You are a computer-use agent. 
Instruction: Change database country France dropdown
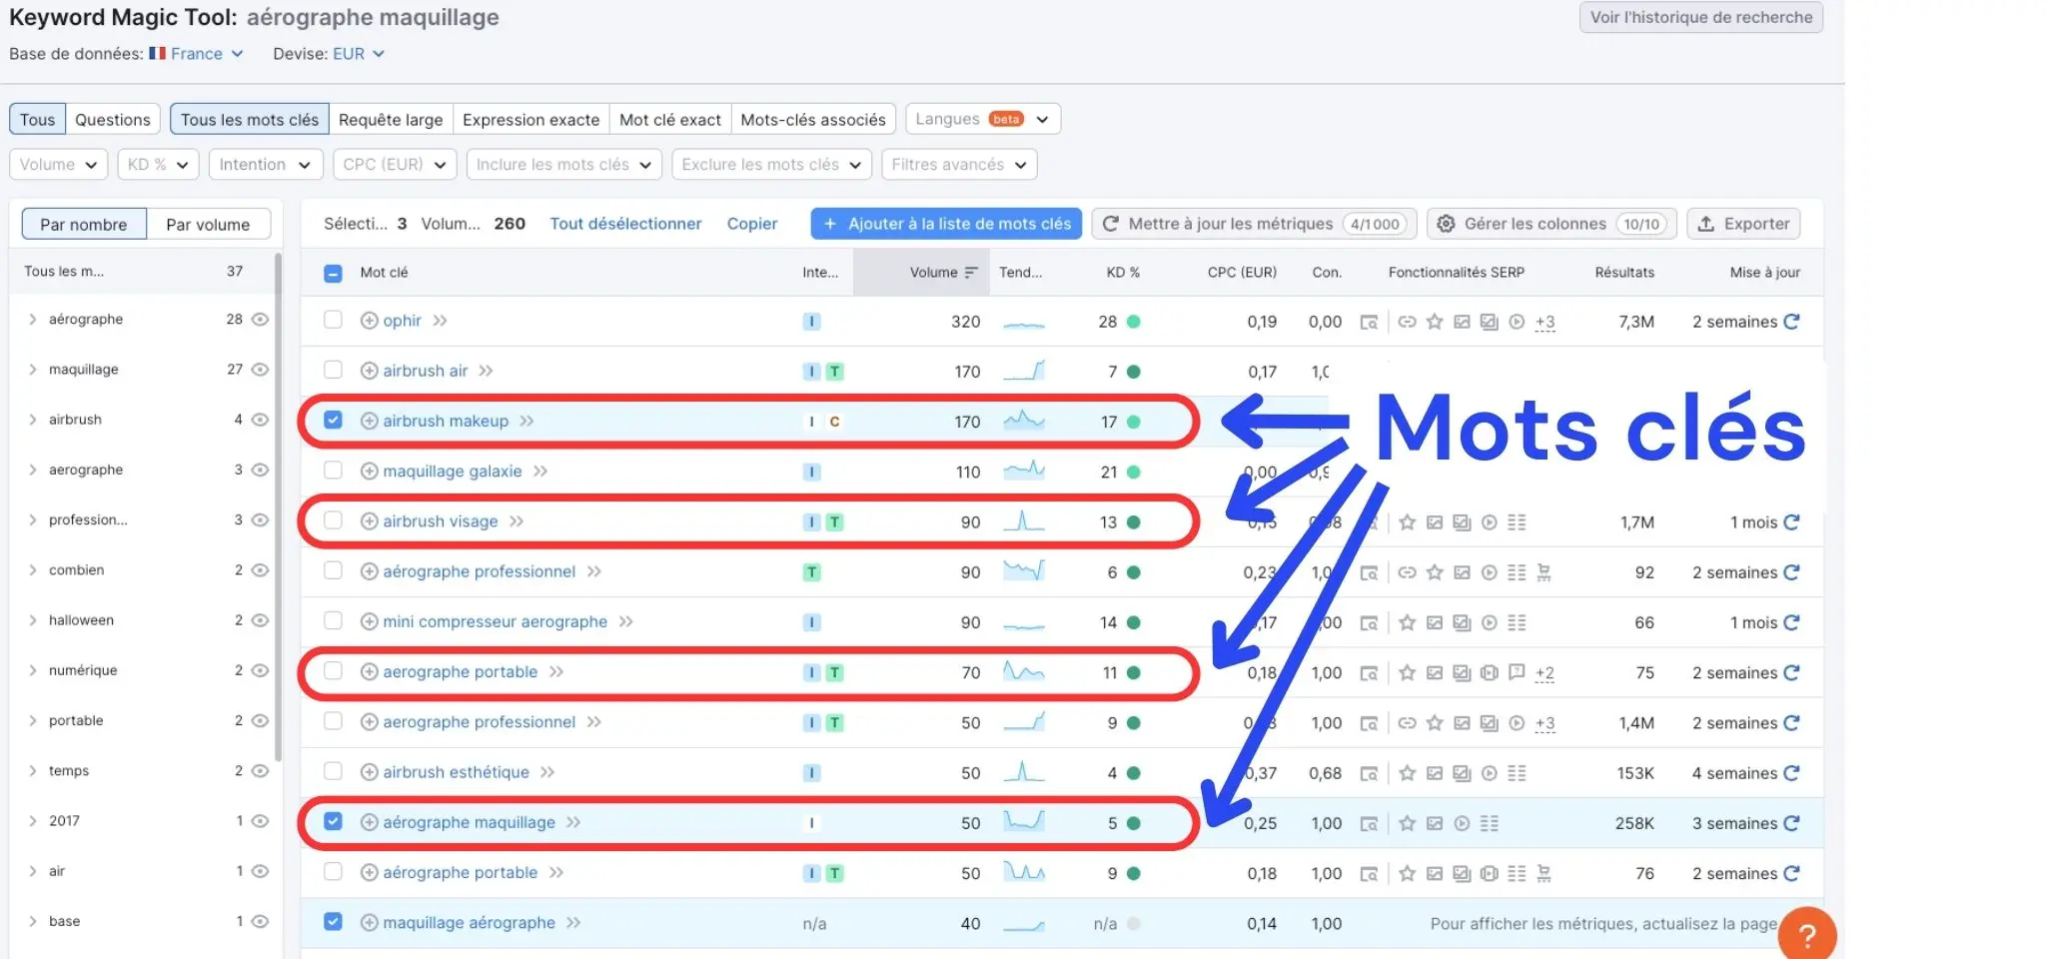point(197,54)
